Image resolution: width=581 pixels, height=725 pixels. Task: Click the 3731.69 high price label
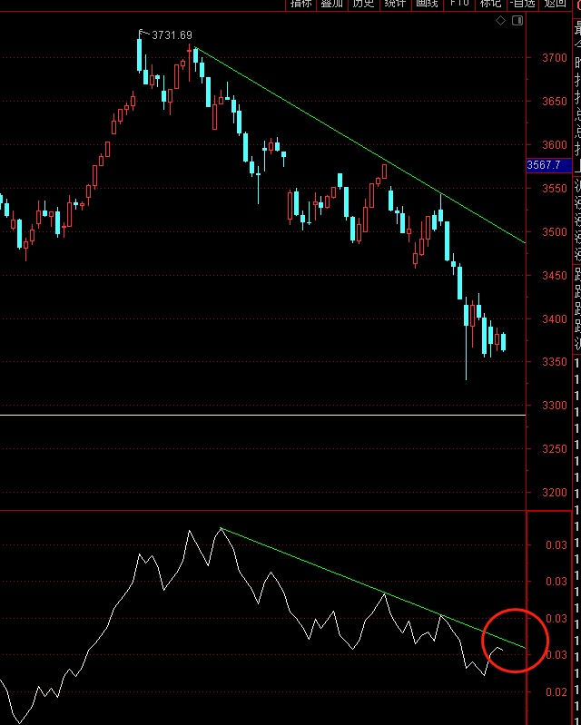coord(172,35)
